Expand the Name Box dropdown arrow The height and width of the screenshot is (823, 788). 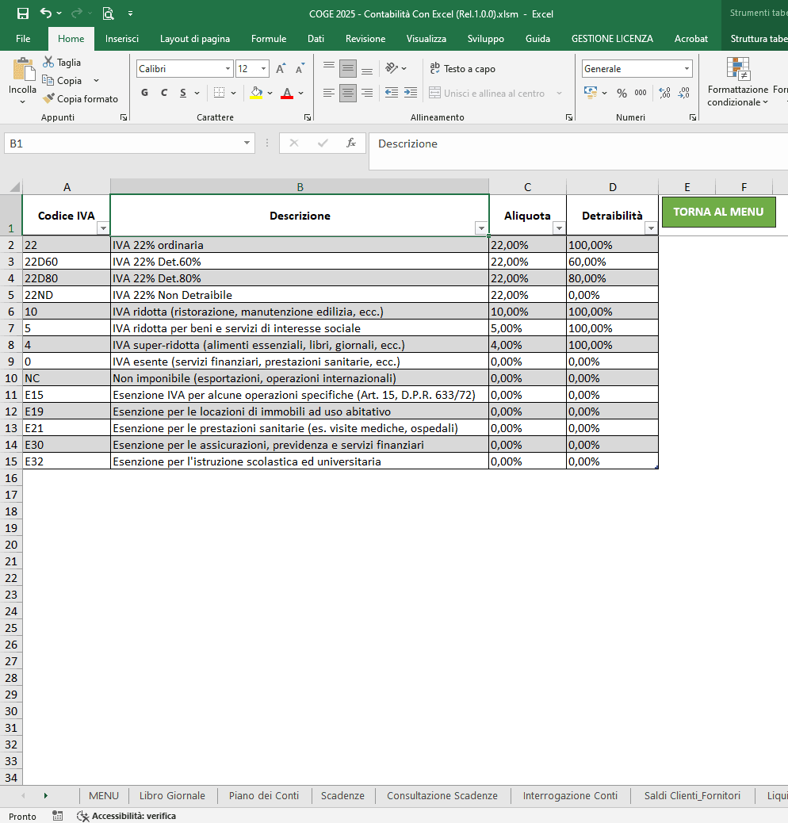pyautogui.click(x=247, y=144)
